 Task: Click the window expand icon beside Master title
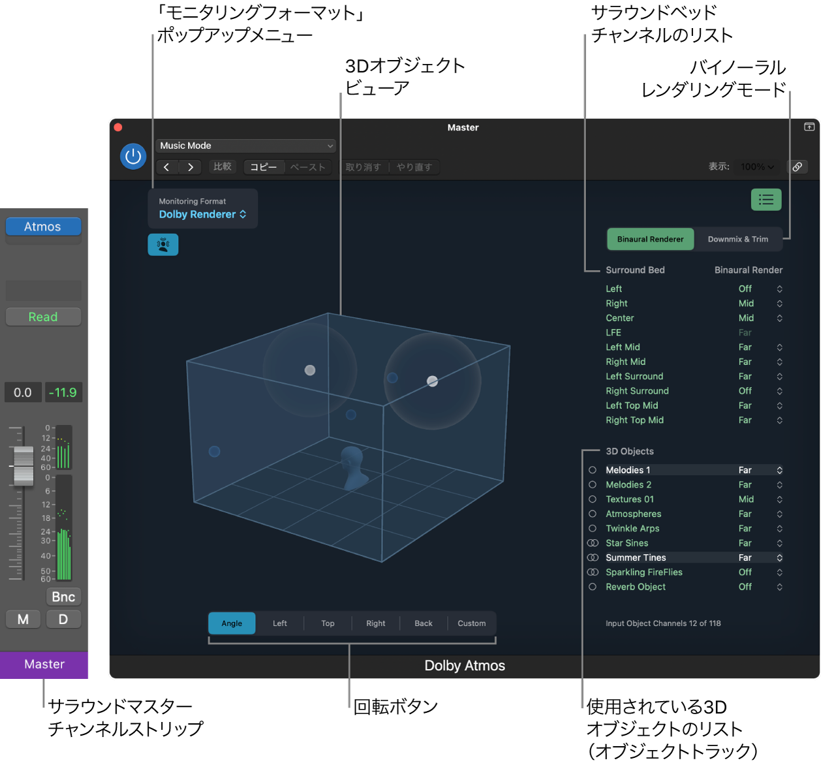[x=809, y=127]
